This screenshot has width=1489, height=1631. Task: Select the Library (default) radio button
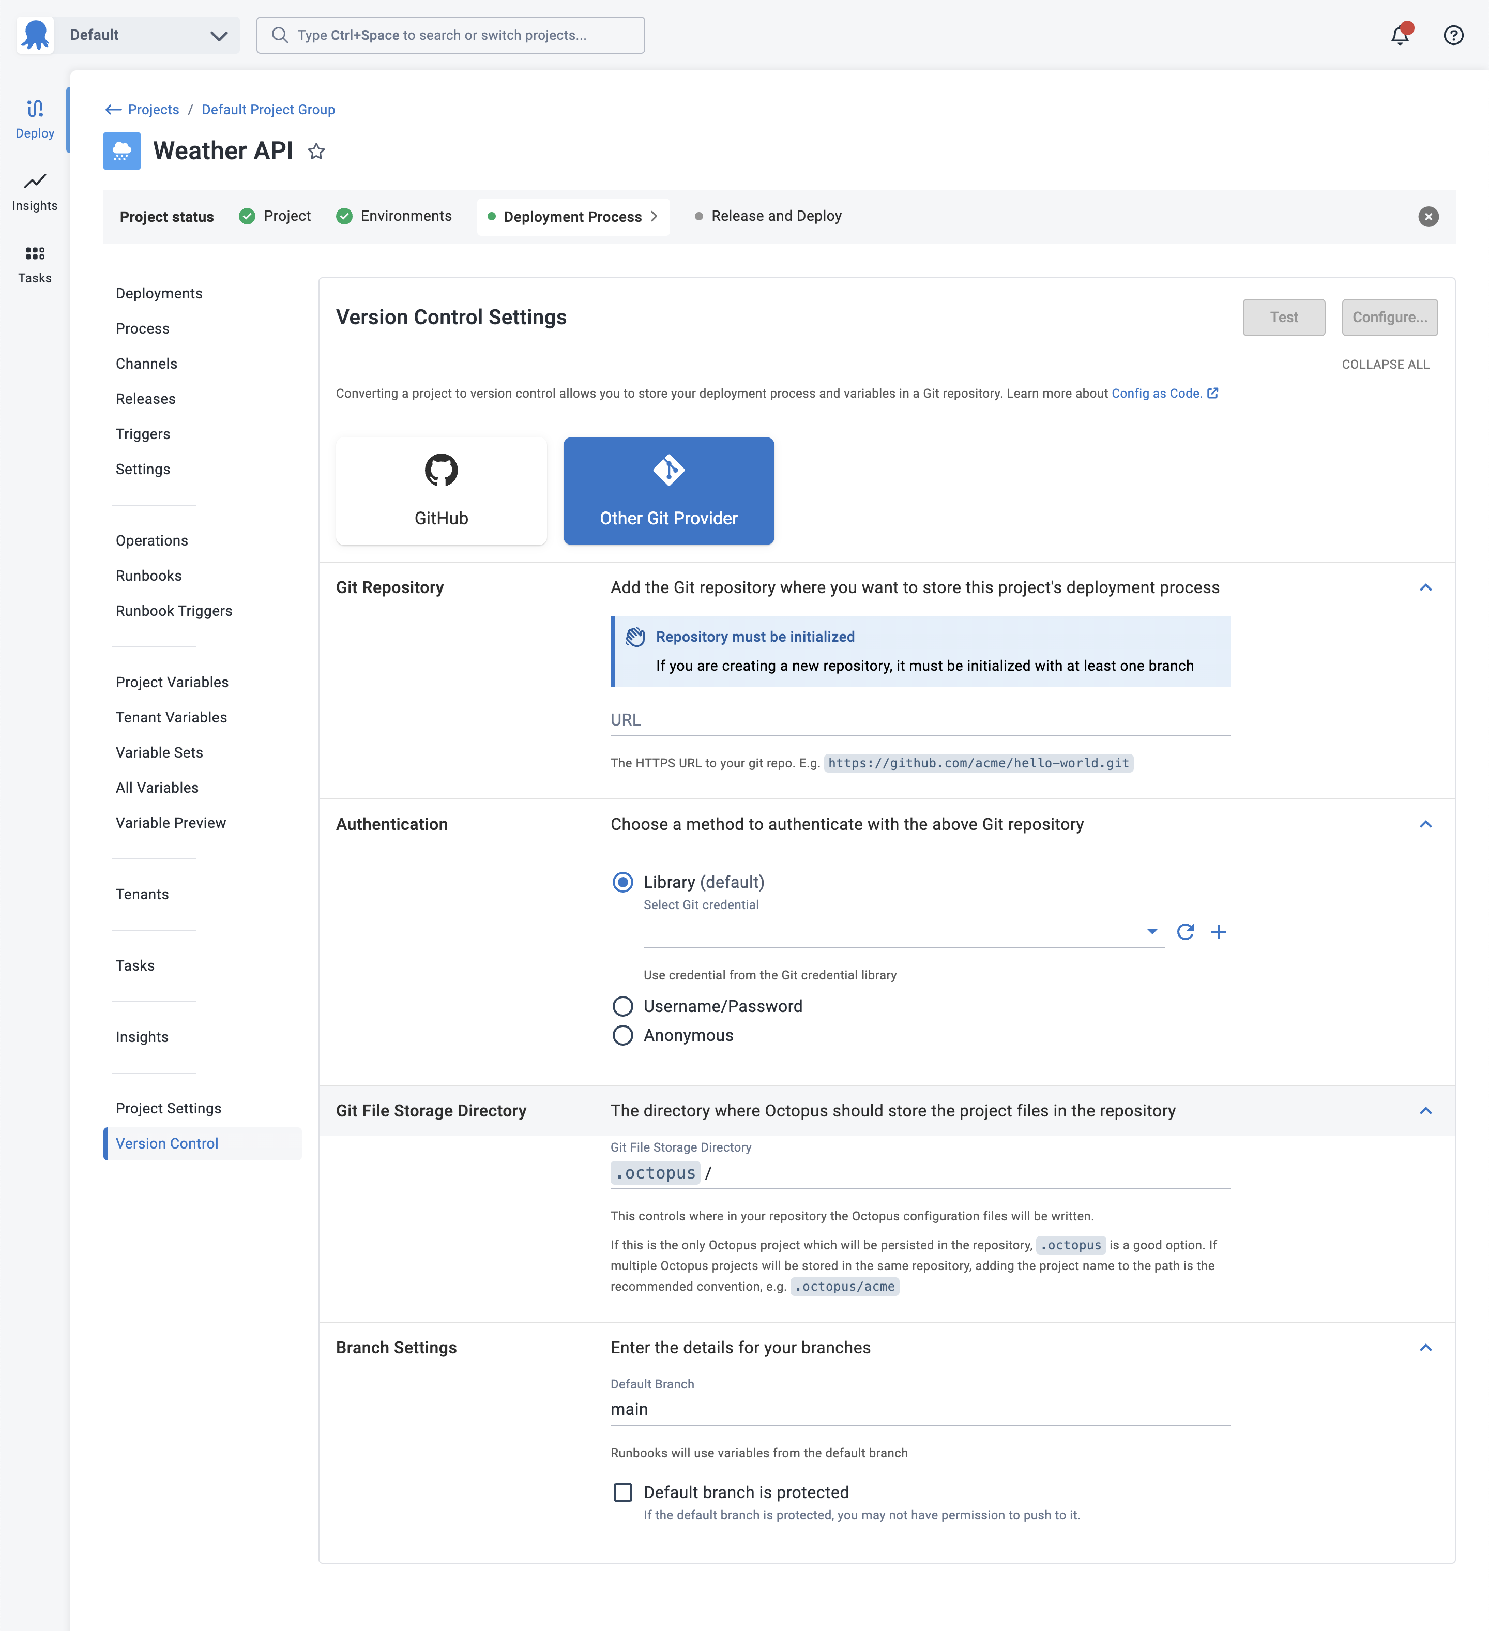click(623, 882)
